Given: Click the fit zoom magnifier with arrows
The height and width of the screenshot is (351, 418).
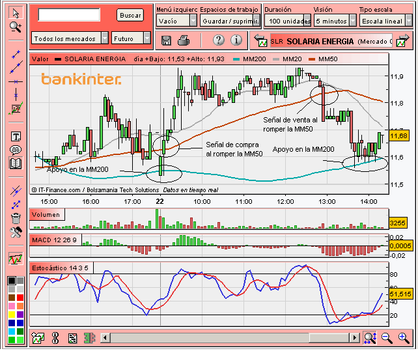Looking at the screenshot, I should coord(370,338).
